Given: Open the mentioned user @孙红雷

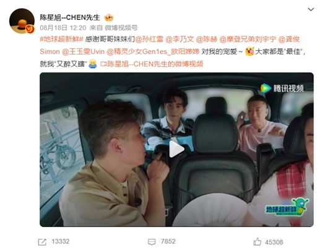Looking at the screenshot, I should tap(149, 39).
